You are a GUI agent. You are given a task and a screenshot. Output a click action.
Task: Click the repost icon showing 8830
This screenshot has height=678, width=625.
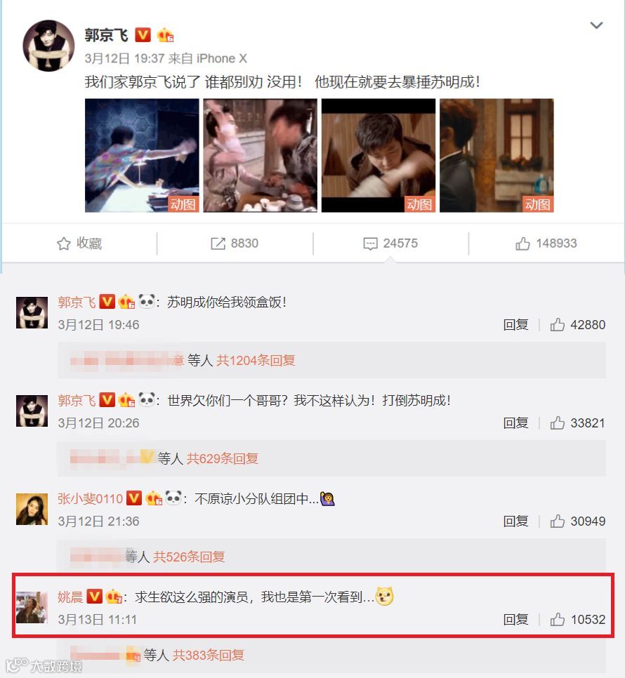[x=218, y=244]
